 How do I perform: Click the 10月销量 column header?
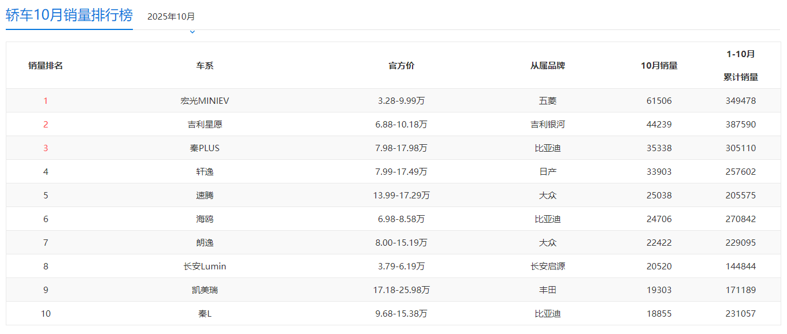659,66
